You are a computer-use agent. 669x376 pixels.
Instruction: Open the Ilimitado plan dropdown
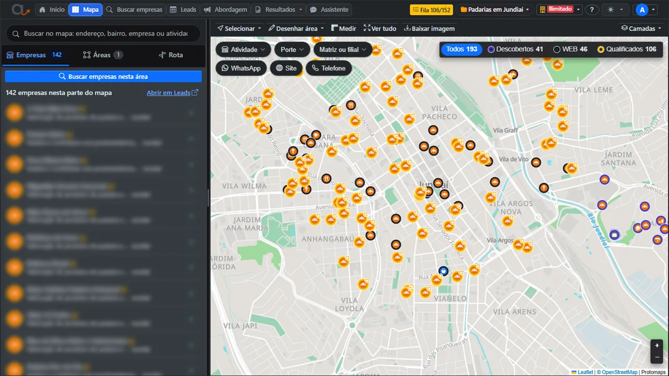(x=560, y=9)
